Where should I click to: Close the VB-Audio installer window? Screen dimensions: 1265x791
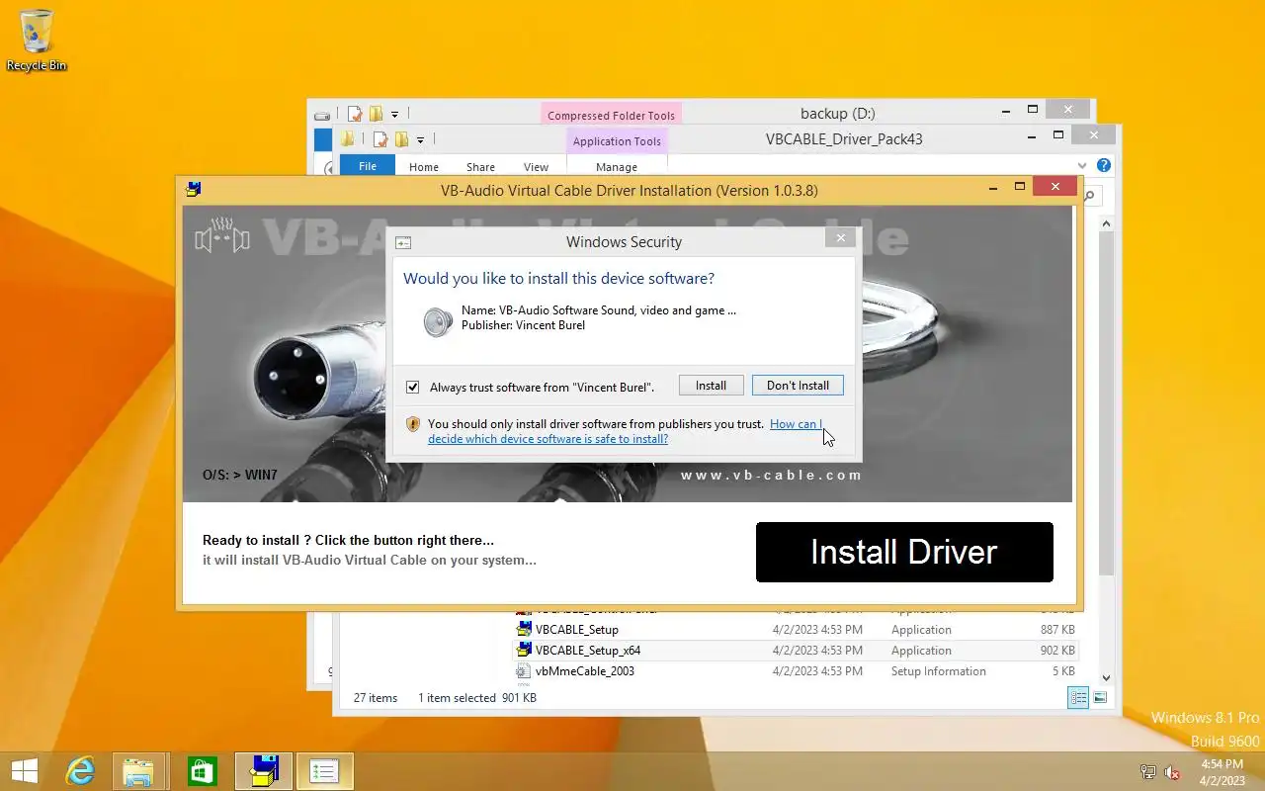pos(1055,186)
